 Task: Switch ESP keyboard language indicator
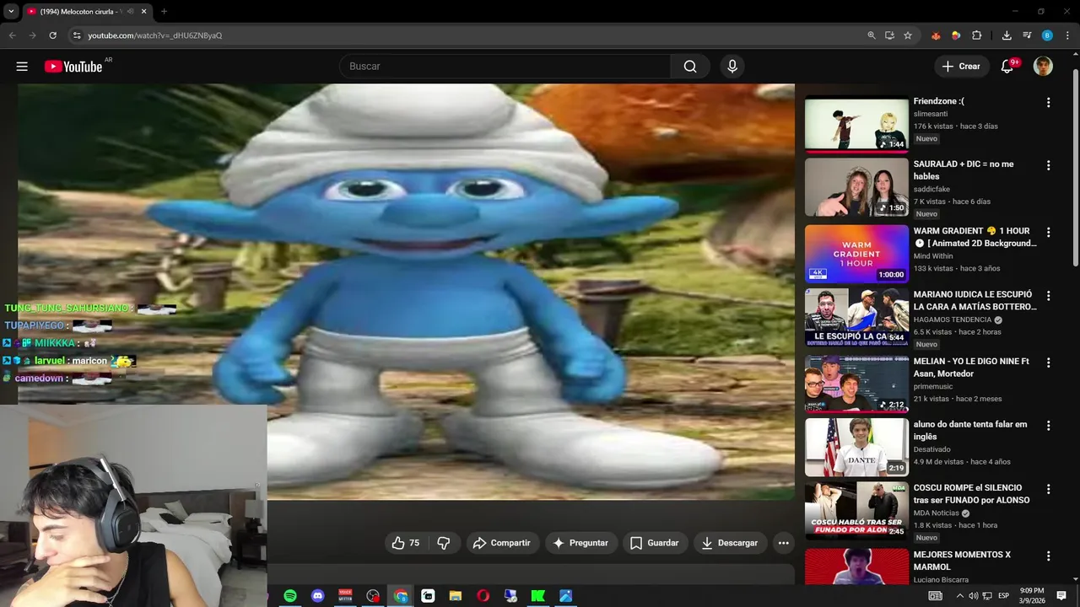(1003, 596)
